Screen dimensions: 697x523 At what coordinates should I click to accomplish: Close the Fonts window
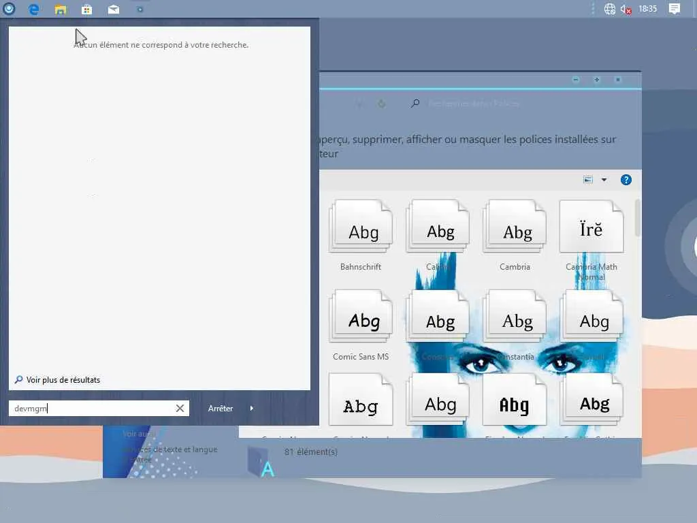(x=617, y=80)
